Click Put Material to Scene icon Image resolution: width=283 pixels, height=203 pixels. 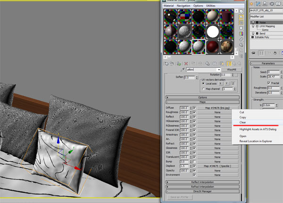(172, 64)
